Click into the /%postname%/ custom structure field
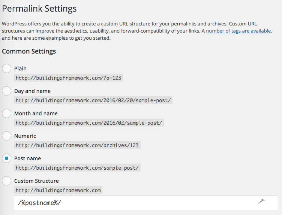This screenshot has width=282, height=215. (146, 203)
